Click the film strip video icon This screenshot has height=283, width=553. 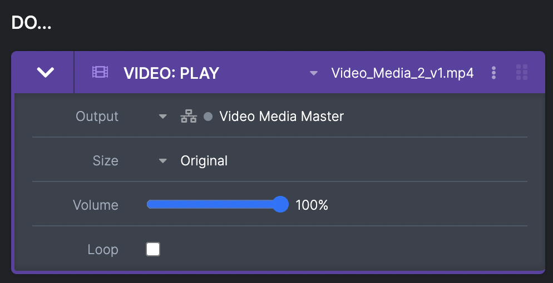(100, 72)
